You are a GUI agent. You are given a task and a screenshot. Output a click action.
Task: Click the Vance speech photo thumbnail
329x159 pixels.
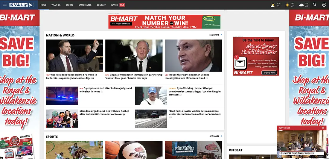coord(74,56)
